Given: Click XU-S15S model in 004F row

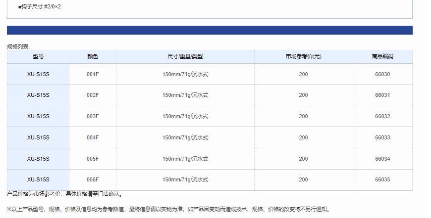Looking at the screenshot, I should click(x=38, y=137).
